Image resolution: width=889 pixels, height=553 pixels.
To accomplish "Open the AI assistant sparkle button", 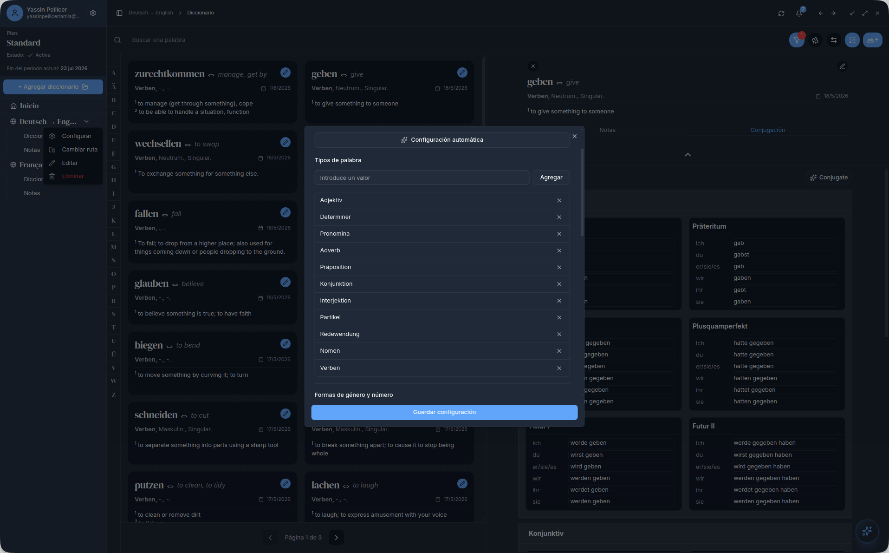I will click(867, 531).
